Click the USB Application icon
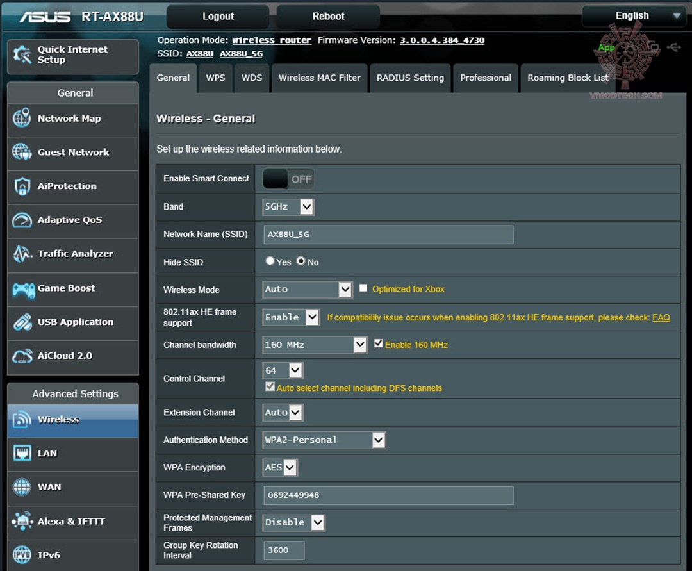 click(22, 322)
